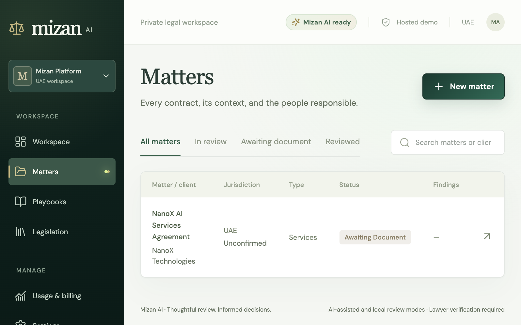Click the plus icon on New matter
Screen dimensions: 521x325
coord(439,86)
